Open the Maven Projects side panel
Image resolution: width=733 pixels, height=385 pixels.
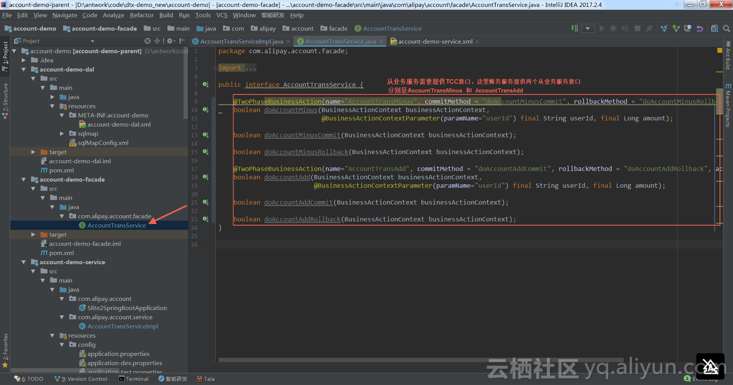click(728, 105)
